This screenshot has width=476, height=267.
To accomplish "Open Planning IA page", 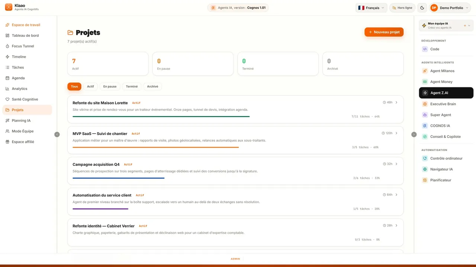I will pos(27,121).
